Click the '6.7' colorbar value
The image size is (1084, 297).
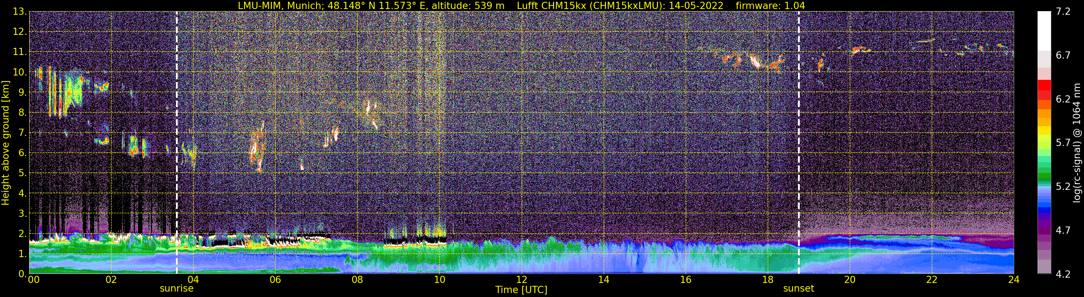point(1063,55)
